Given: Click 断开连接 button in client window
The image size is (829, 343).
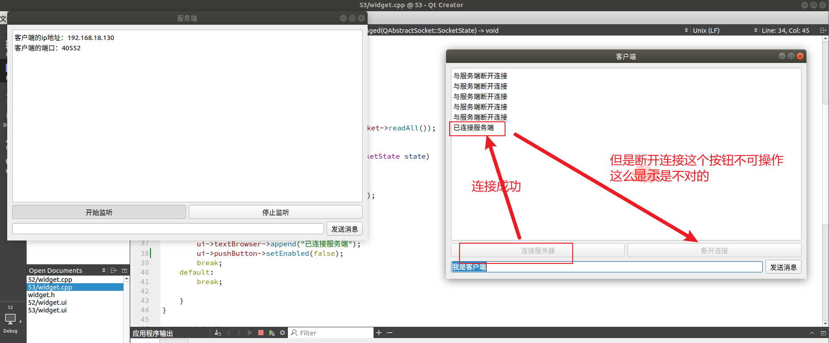Looking at the screenshot, I should (x=715, y=250).
